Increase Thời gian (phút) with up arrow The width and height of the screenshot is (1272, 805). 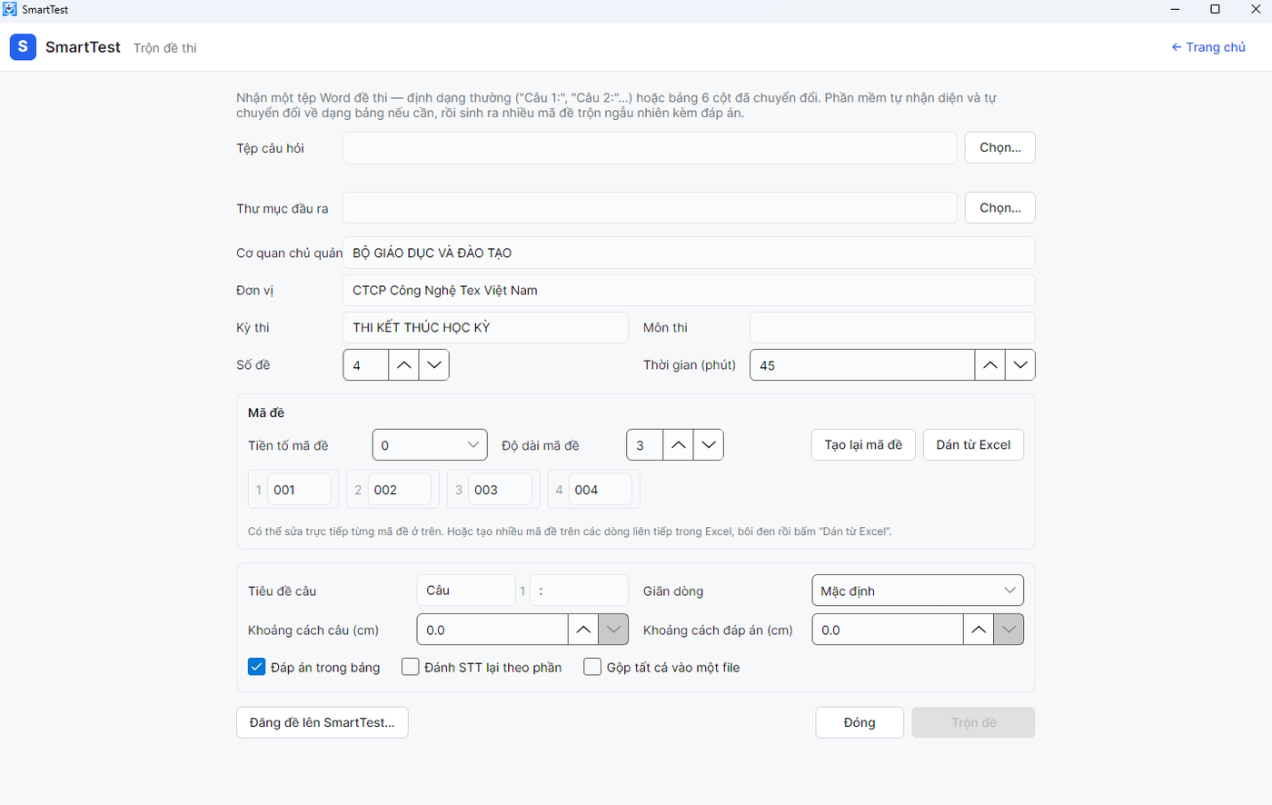[x=989, y=365]
